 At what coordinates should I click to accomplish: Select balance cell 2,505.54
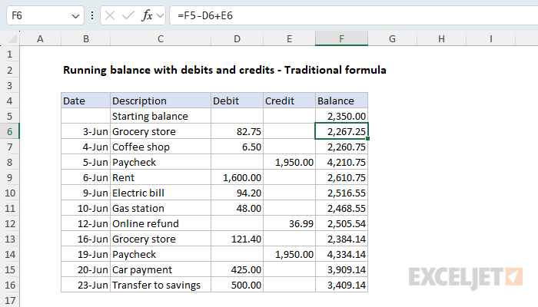point(341,223)
